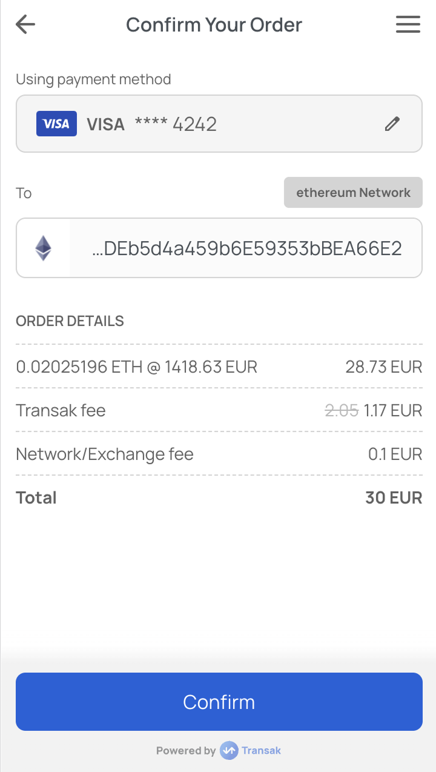Click the Confirm Your Order title

click(x=214, y=25)
